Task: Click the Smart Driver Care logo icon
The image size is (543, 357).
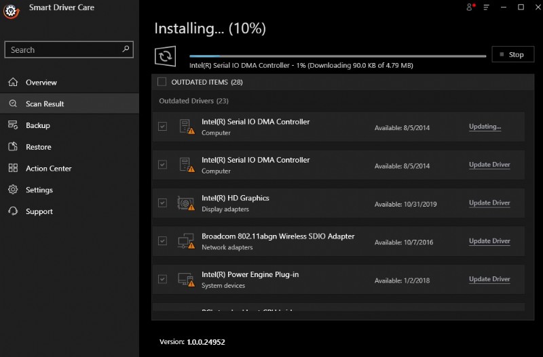Action: [x=11, y=11]
